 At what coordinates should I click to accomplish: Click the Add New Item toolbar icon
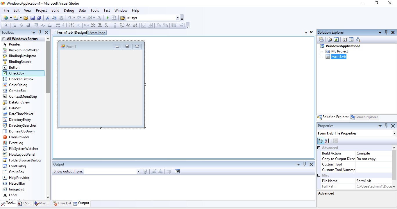[16, 18]
